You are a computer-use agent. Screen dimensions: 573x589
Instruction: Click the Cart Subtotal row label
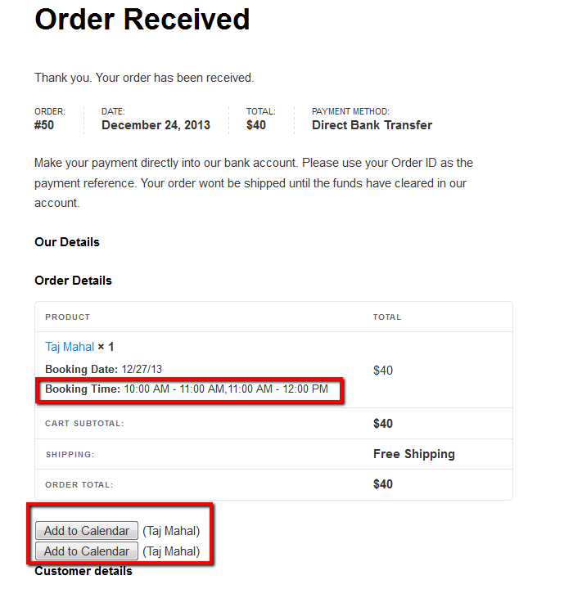pyautogui.click(x=84, y=424)
